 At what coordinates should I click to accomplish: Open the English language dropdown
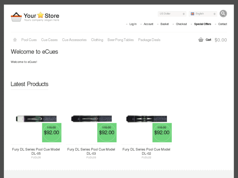coord(203,14)
